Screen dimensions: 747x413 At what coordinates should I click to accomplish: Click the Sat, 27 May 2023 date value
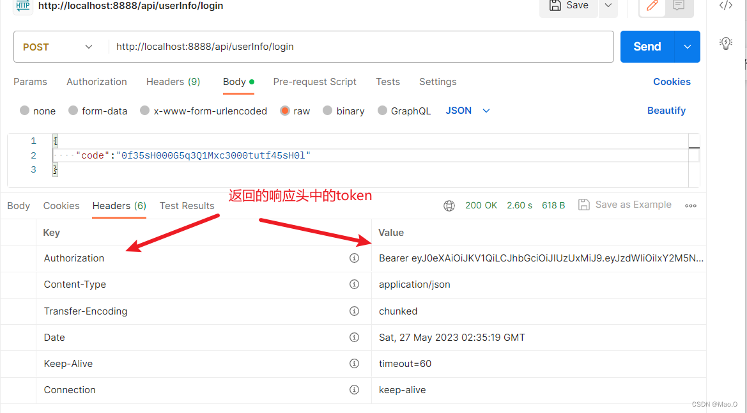click(x=452, y=338)
